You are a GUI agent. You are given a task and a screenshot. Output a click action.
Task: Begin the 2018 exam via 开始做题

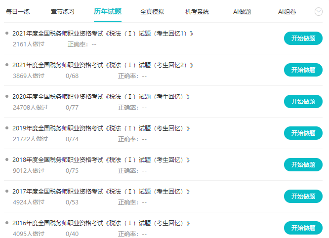[303, 164]
